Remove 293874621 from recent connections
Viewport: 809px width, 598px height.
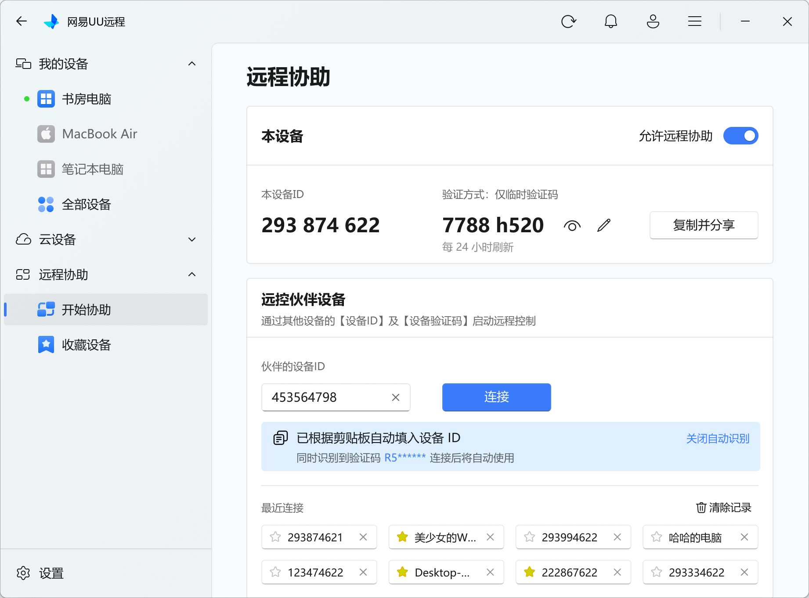(363, 537)
